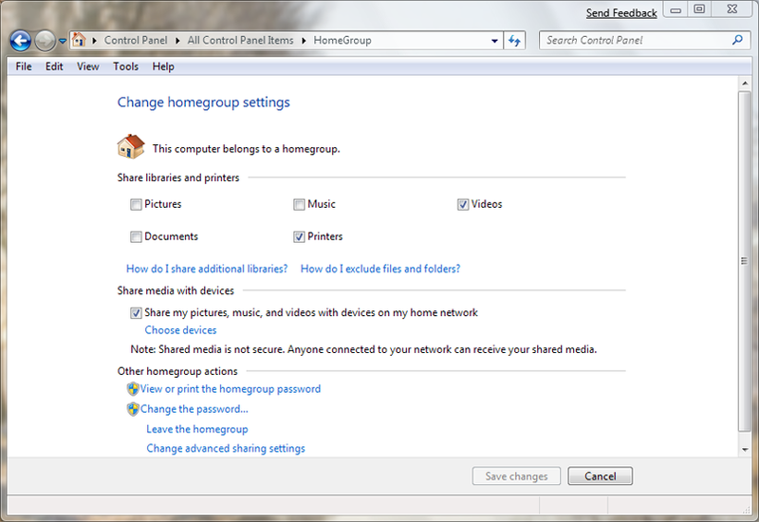Screen dimensions: 759x522
Task: Click the Forward navigation arrow button
Action: [46, 41]
